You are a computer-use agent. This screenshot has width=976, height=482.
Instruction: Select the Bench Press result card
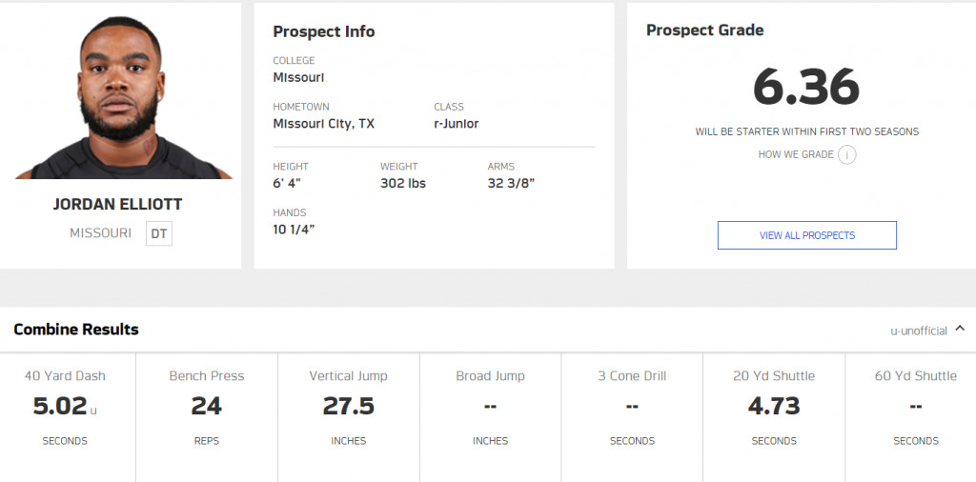pos(207,417)
